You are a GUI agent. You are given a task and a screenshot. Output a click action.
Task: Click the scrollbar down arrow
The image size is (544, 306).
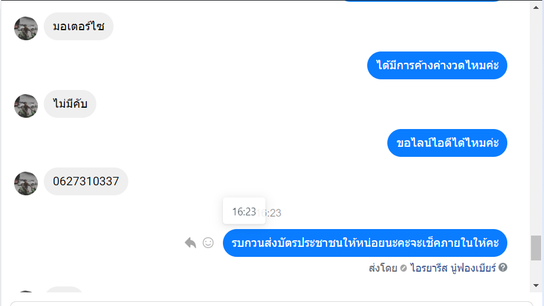click(536, 285)
